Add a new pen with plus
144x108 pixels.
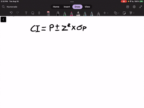click(105, 13)
